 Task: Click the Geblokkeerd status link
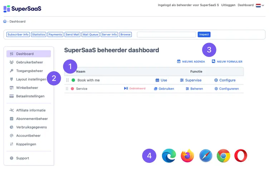click(134, 88)
